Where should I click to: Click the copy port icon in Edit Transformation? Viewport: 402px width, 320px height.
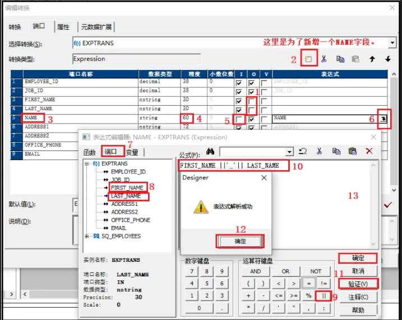click(x=340, y=59)
